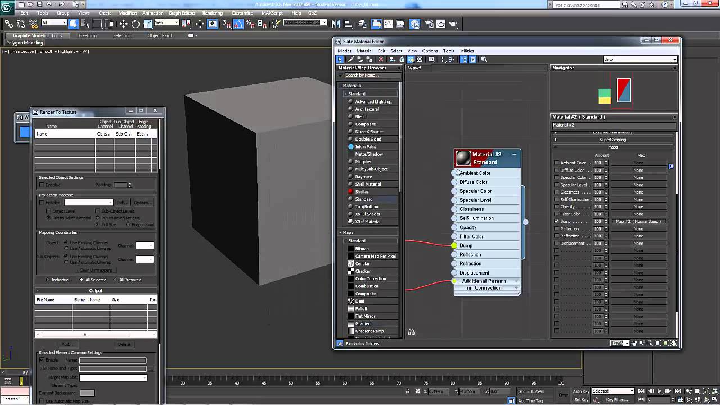Click the large Set Keys key icon

[x=563, y=395]
